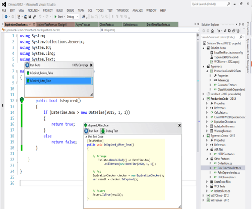Click the Save toolbar icon
The height and width of the screenshot is (209, 252).
(x=30, y=17)
